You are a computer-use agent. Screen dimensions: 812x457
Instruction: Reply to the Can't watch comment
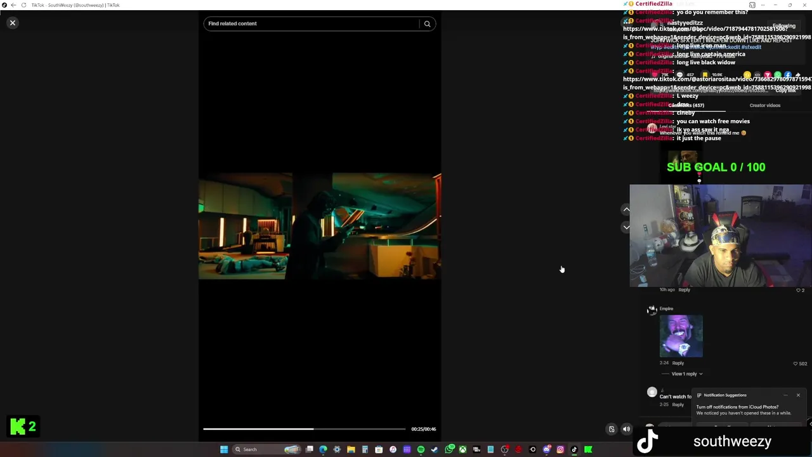678,405
